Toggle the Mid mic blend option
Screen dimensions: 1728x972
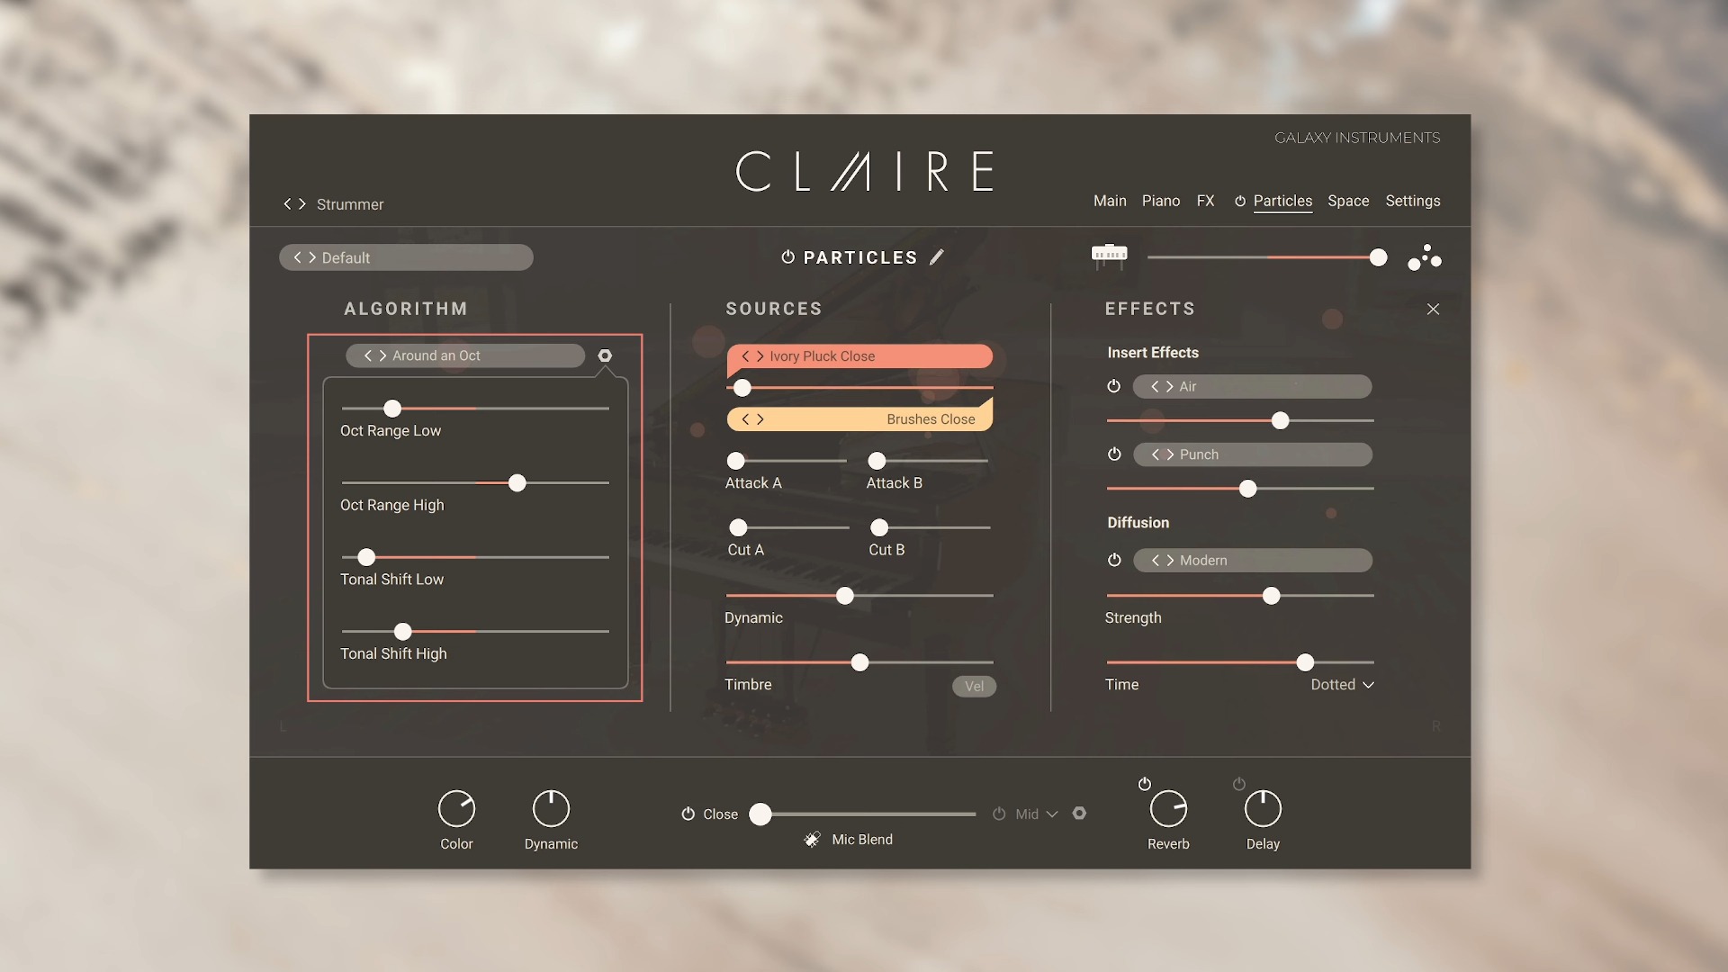tap(999, 814)
